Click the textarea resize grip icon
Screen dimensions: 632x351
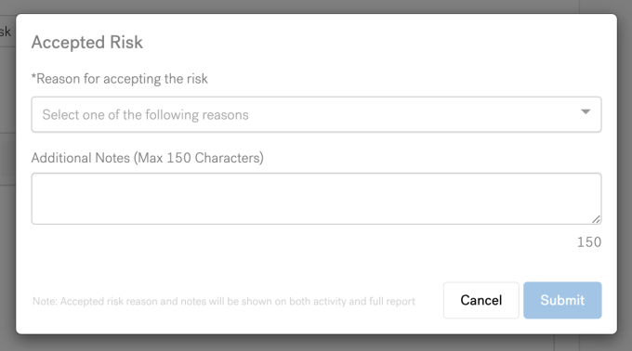click(596, 219)
